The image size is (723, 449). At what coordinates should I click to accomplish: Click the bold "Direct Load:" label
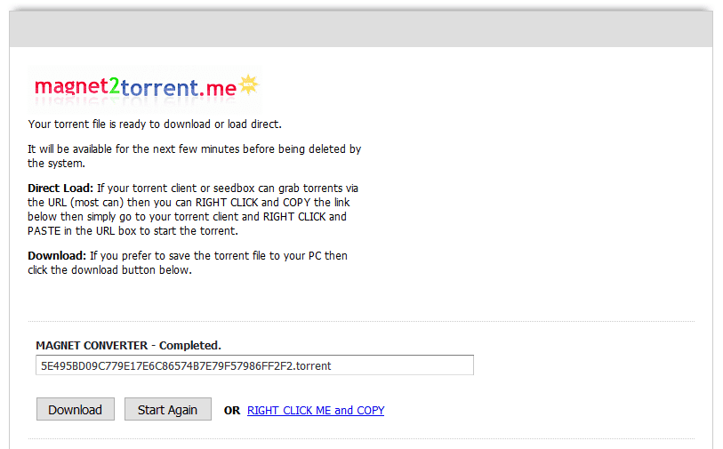coord(60,188)
